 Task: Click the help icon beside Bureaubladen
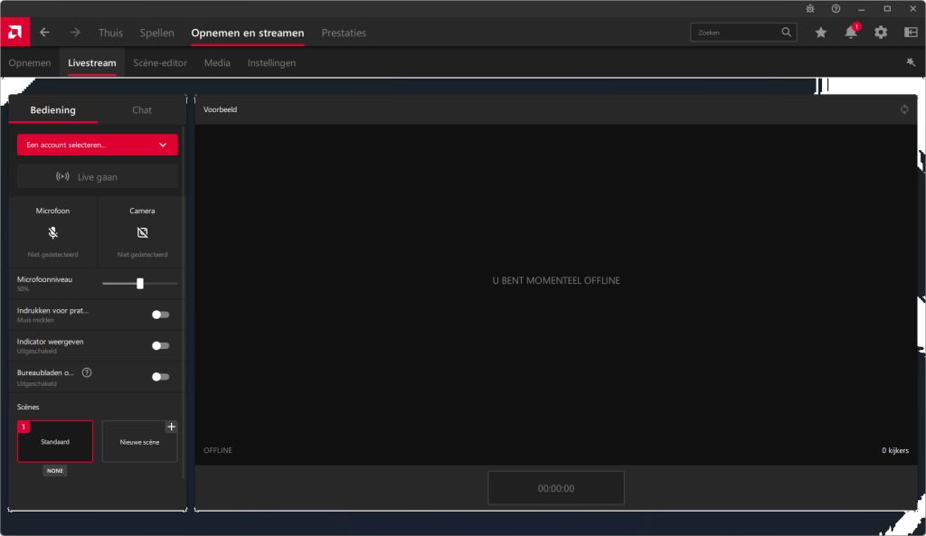(87, 372)
